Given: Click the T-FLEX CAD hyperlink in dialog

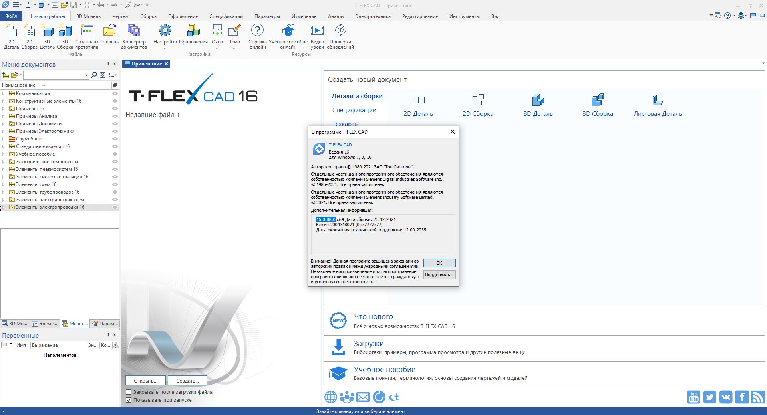Looking at the screenshot, I should (x=340, y=145).
